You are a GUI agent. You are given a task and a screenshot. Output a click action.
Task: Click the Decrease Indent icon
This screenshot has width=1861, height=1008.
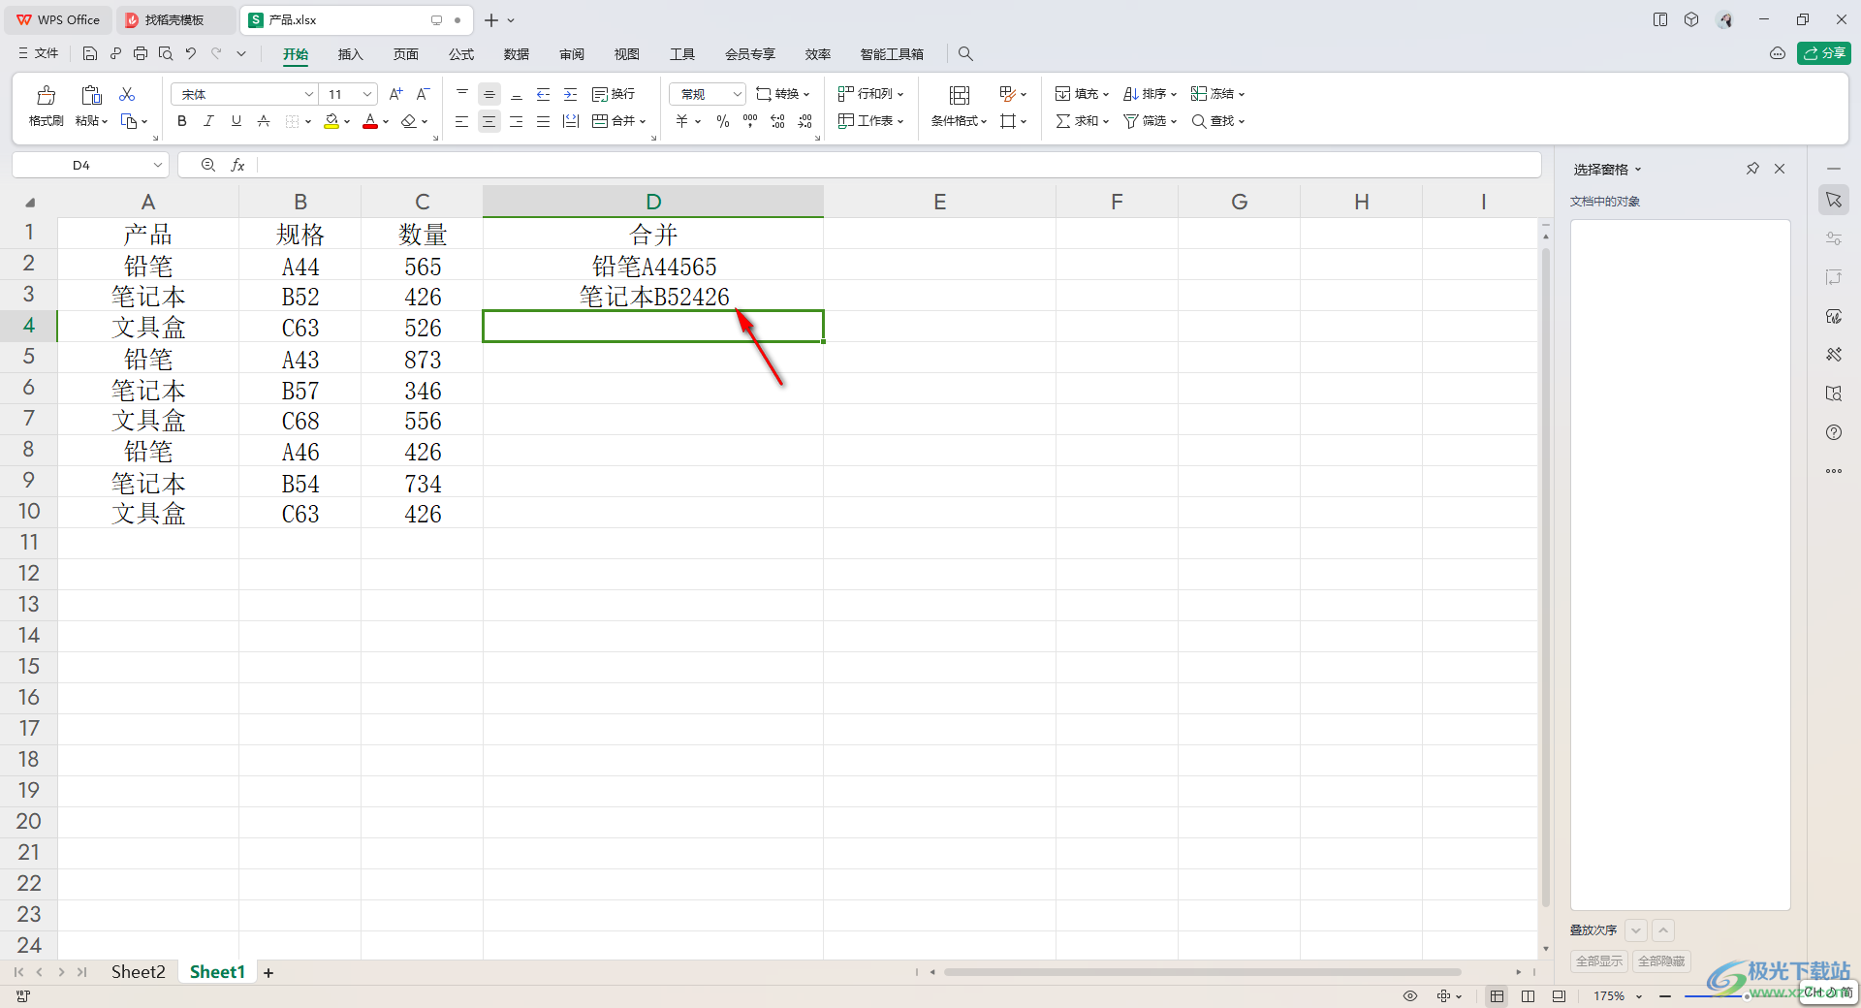click(x=544, y=94)
